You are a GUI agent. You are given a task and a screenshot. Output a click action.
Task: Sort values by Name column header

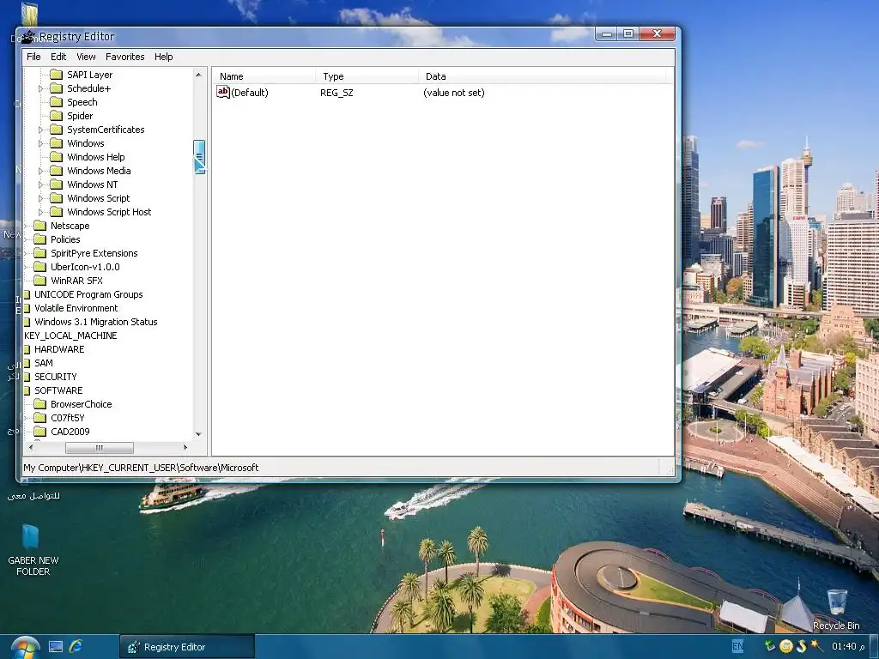tap(264, 76)
